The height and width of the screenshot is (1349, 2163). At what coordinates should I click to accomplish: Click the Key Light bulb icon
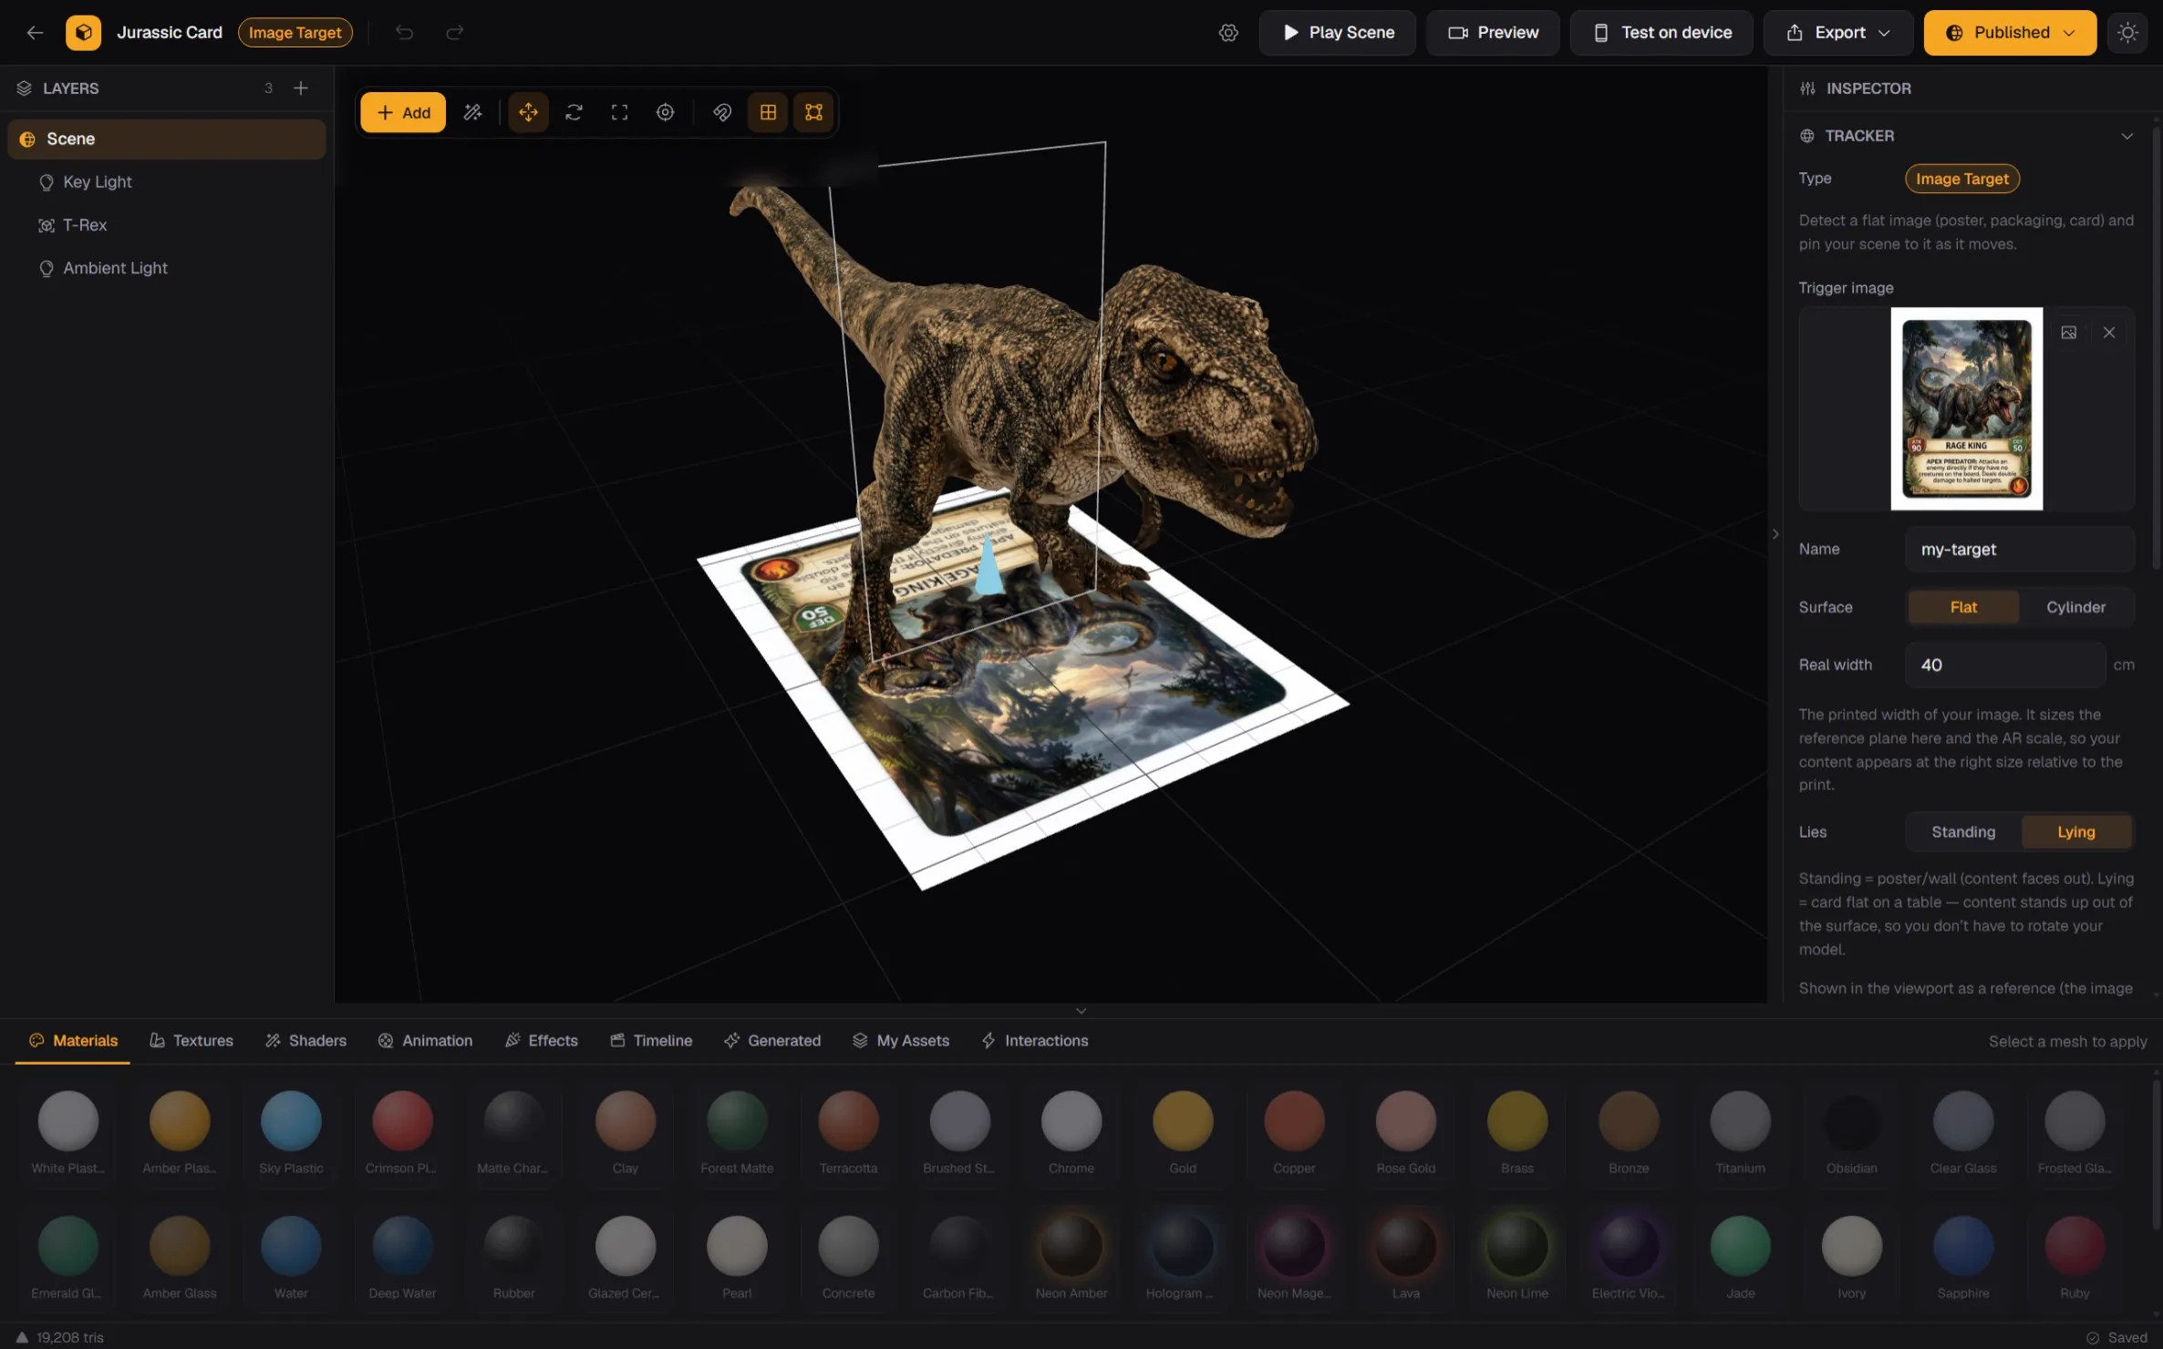(x=47, y=182)
